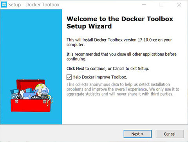Screen dimensions: 188x142
Task: Click the Docker Toolbox icon in title bar
Action: [4, 5]
